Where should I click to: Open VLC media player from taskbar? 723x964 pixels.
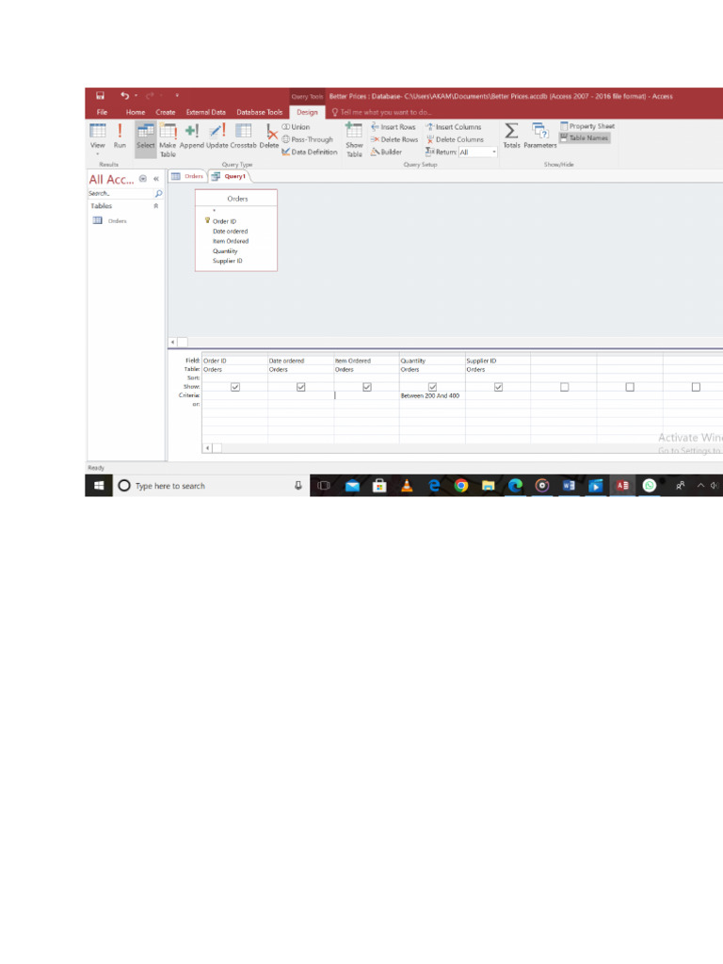tap(407, 486)
